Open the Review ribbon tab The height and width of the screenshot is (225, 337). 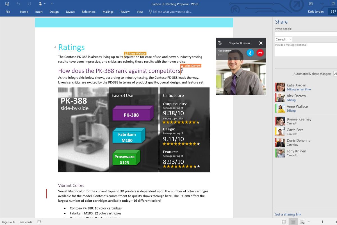click(125, 12)
